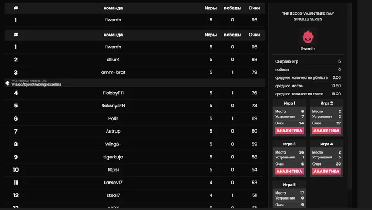Select steal7 in the leaderboard
The width and height of the screenshot is (372, 210).
point(113,195)
